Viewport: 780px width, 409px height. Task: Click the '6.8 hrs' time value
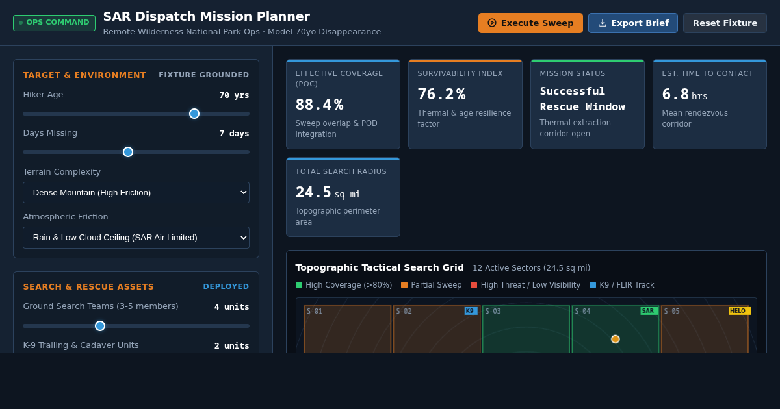[684, 95]
